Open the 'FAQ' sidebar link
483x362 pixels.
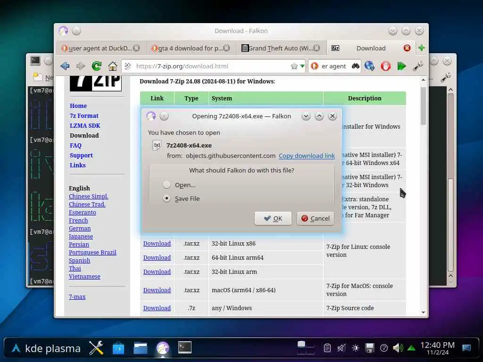[75, 145]
